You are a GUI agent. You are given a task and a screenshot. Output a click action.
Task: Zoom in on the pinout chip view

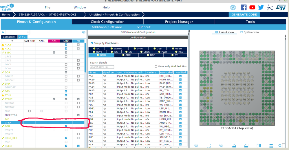click(196, 146)
